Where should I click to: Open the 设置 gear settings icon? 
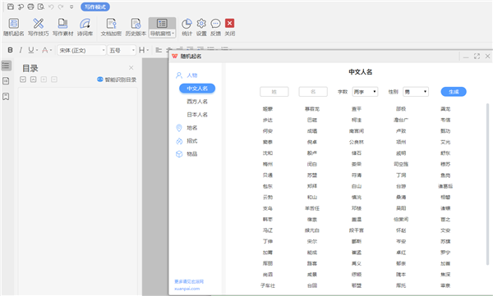pyautogui.click(x=201, y=27)
